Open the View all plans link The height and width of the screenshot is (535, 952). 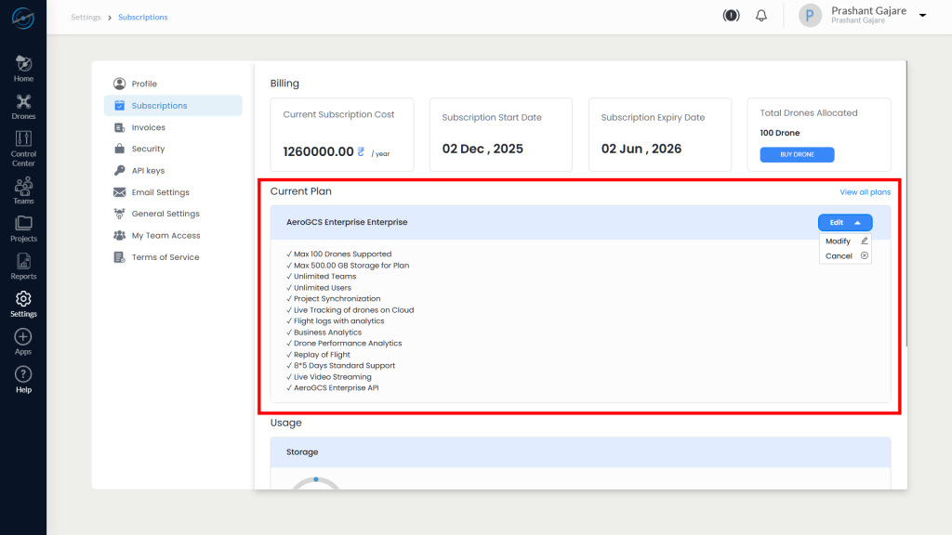pos(865,191)
